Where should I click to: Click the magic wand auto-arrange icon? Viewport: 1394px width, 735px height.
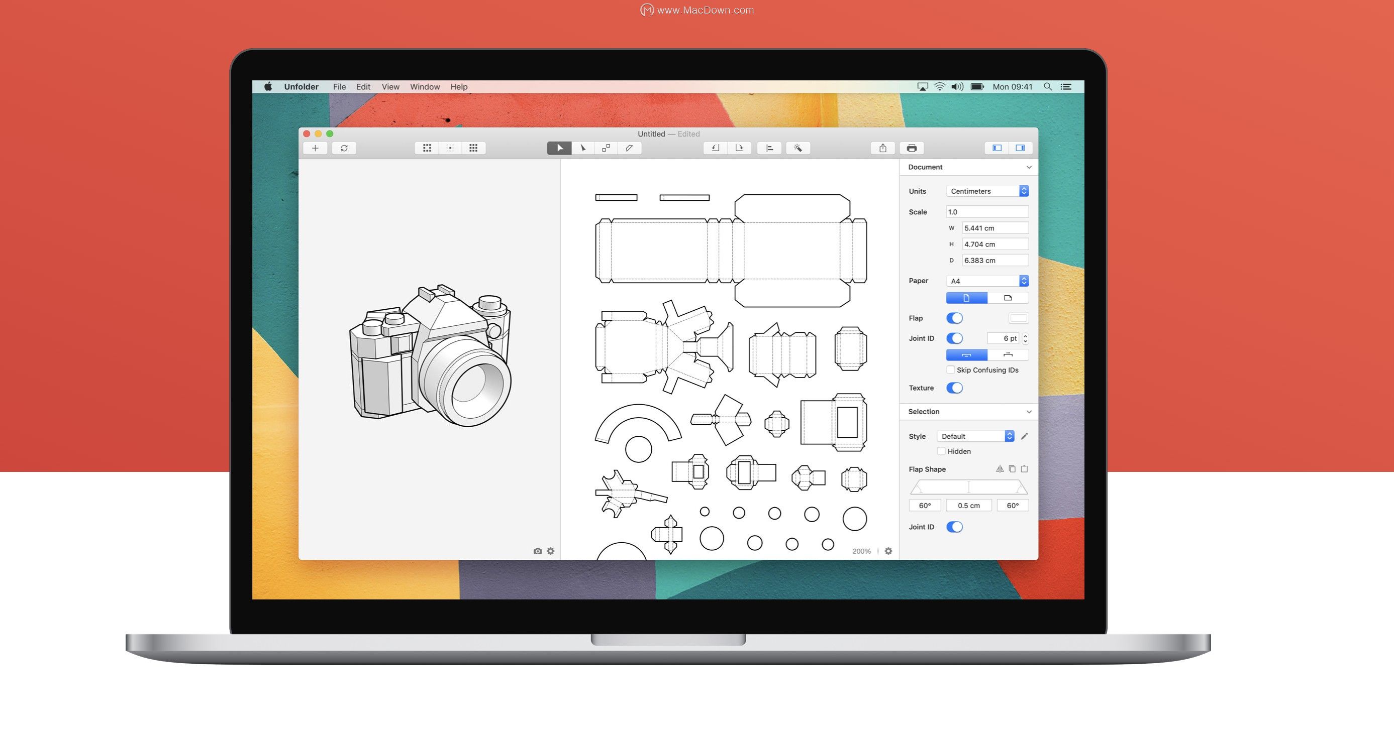click(x=798, y=148)
